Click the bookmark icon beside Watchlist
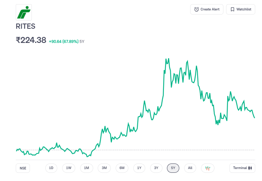The height and width of the screenshot is (181, 262). 232,9
